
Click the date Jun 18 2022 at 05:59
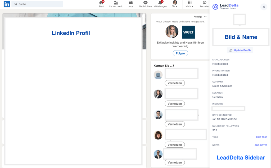[225, 119]
